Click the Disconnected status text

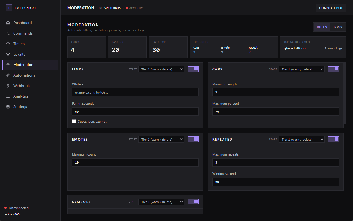point(19,208)
